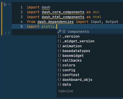Click line number 3 in gutter
Image resolution: width=123 pixels, height=99 pixels.
click(x=22, y=17)
